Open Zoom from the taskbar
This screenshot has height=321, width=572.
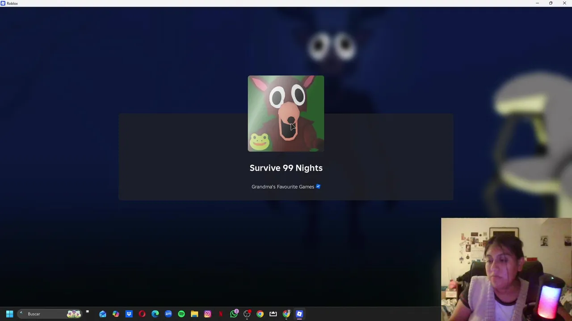[x=168, y=314]
